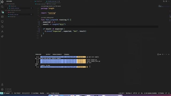This screenshot has height=96, width=171.
Task: Select the Terminal panel tab
Action: (x=67, y=54)
